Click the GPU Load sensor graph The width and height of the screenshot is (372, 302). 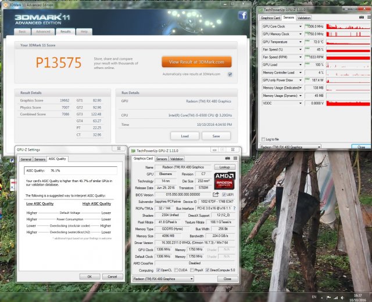(x=347, y=65)
